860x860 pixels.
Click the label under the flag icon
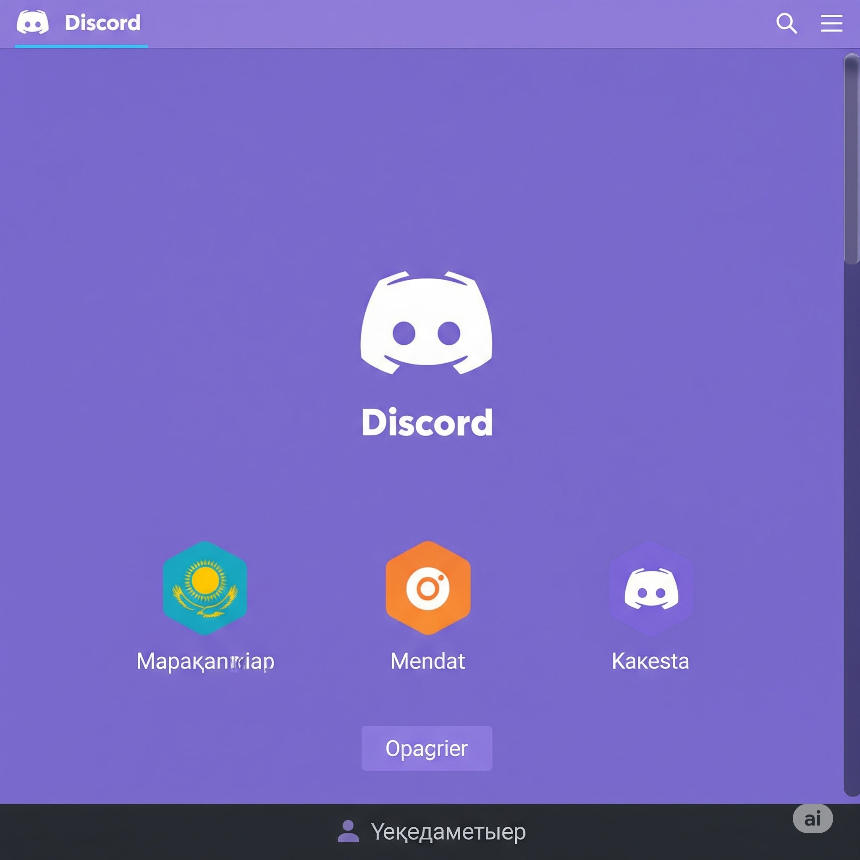tap(205, 662)
